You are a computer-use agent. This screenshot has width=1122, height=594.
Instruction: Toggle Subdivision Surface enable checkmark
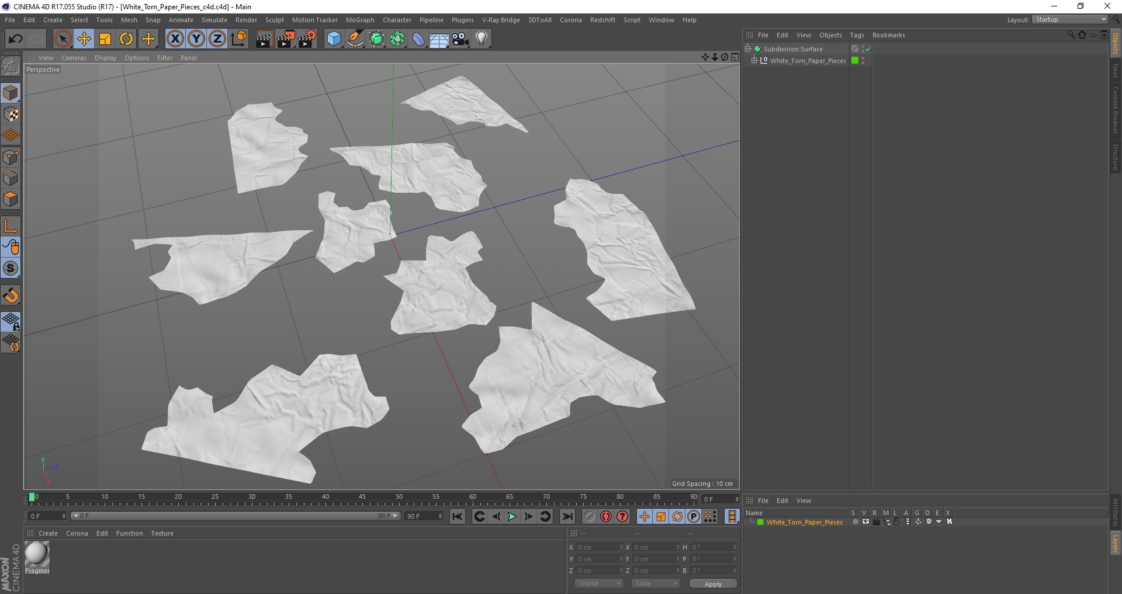point(868,49)
